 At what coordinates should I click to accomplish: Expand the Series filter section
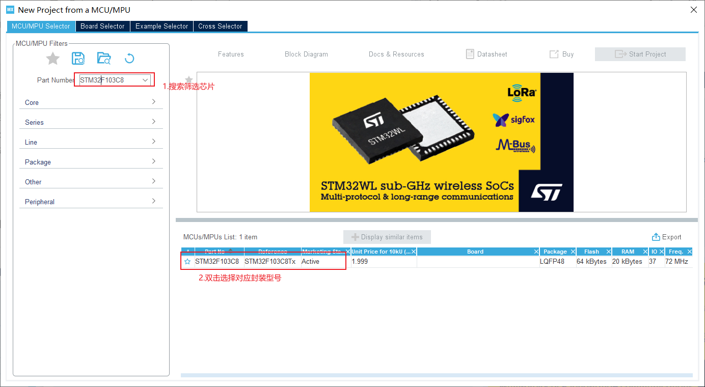(91, 122)
